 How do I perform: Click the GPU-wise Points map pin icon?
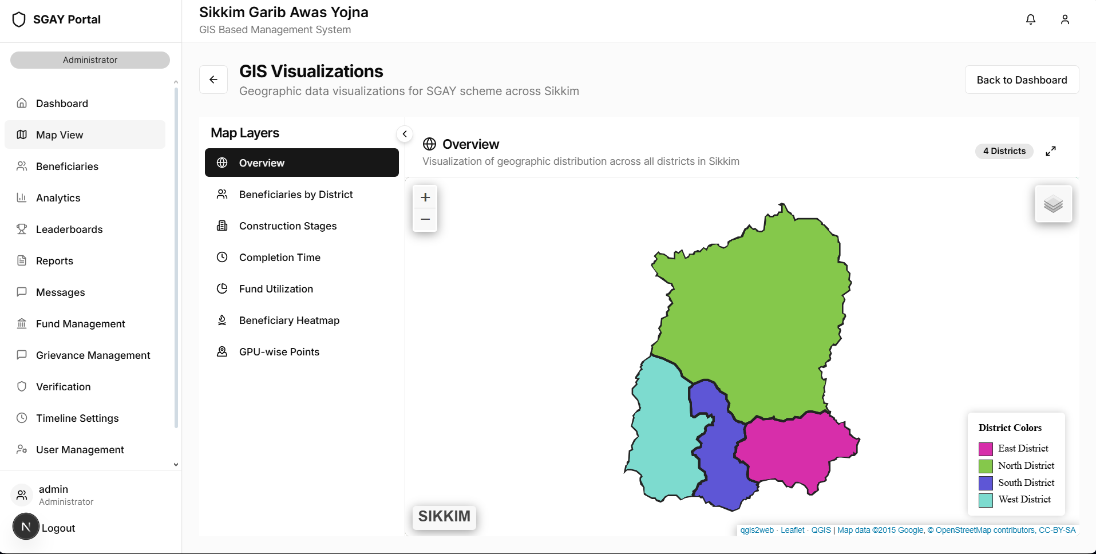[222, 351]
